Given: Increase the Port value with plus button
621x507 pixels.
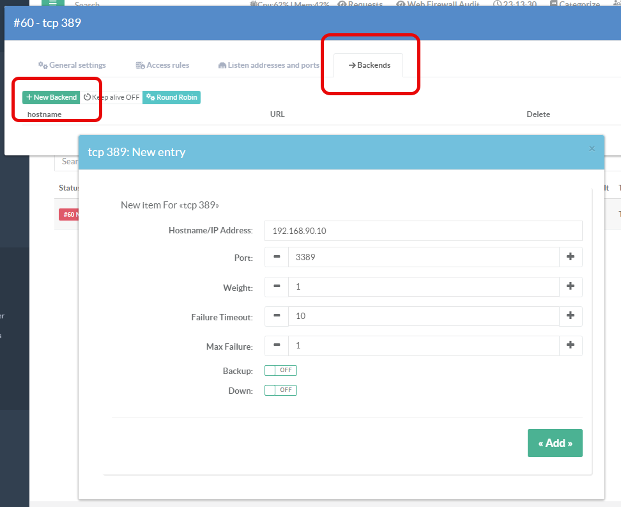Looking at the screenshot, I should (x=571, y=257).
